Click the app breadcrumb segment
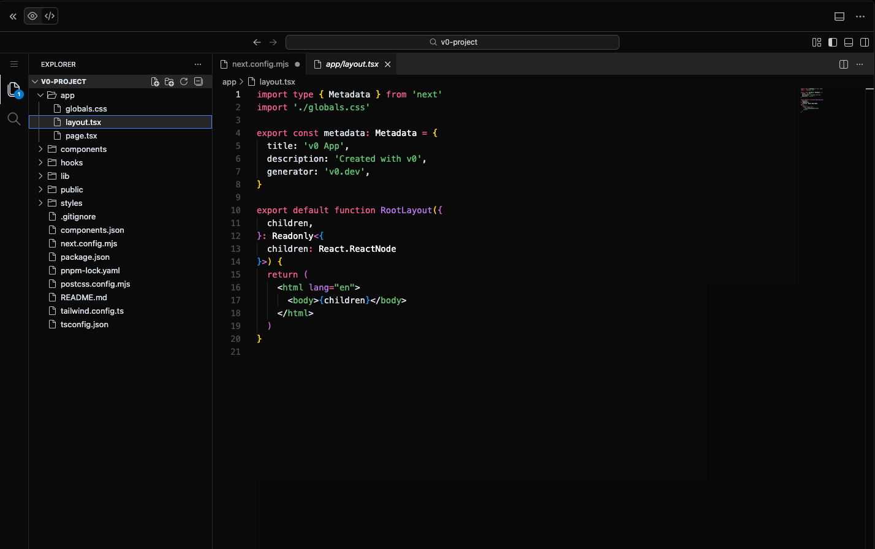Screen dimensions: 875x549 click(229, 81)
